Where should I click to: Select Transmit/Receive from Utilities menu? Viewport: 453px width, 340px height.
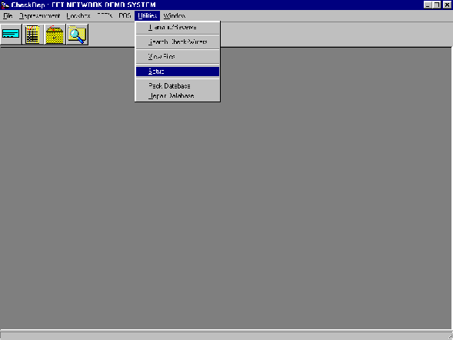pyautogui.click(x=178, y=27)
